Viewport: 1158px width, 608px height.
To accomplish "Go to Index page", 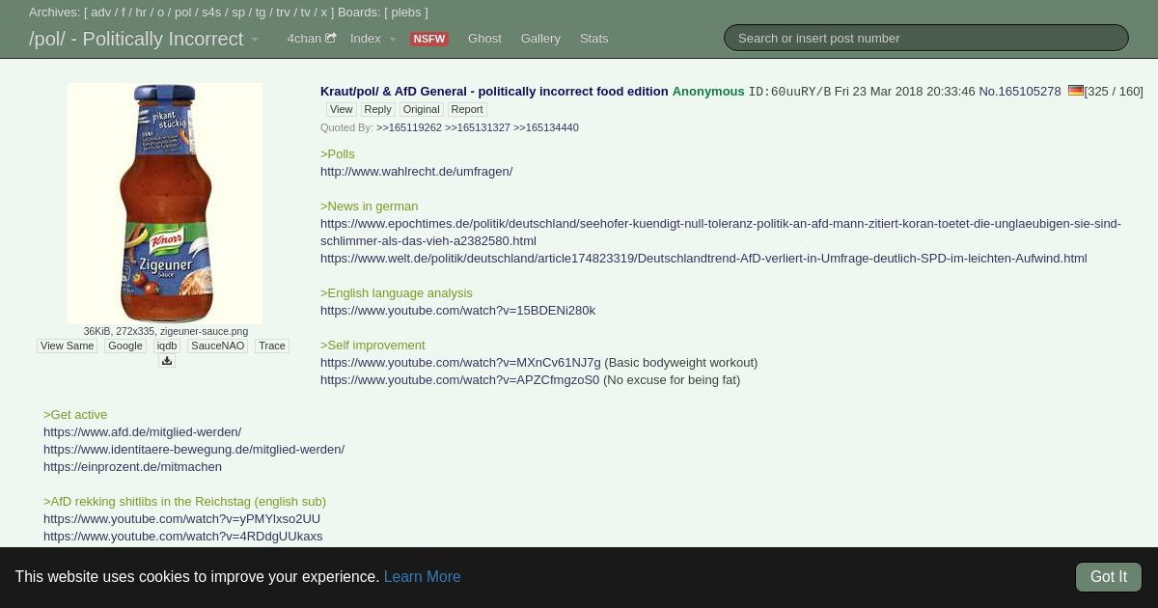I will click(x=366, y=39).
